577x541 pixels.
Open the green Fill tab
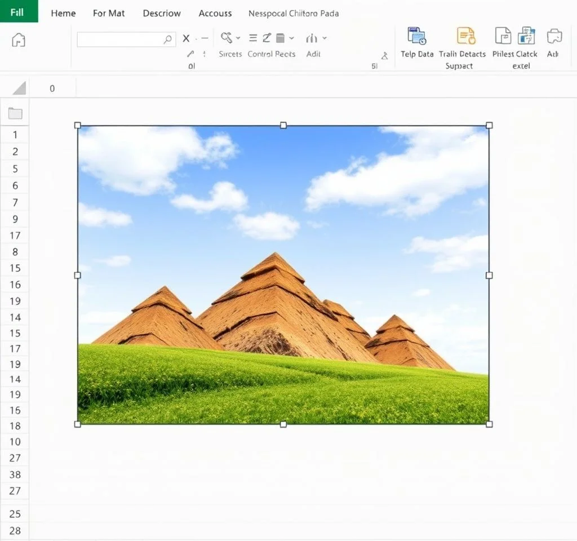tap(19, 12)
